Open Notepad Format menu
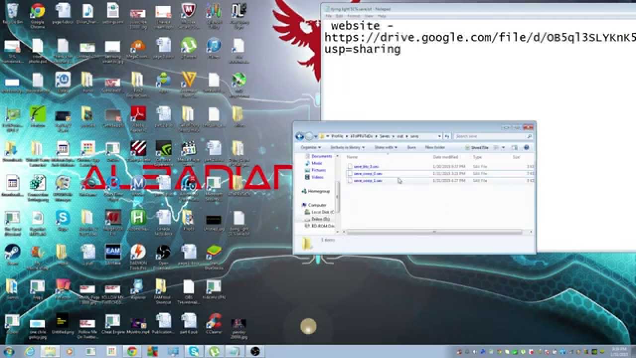 click(x=354, y=16)
